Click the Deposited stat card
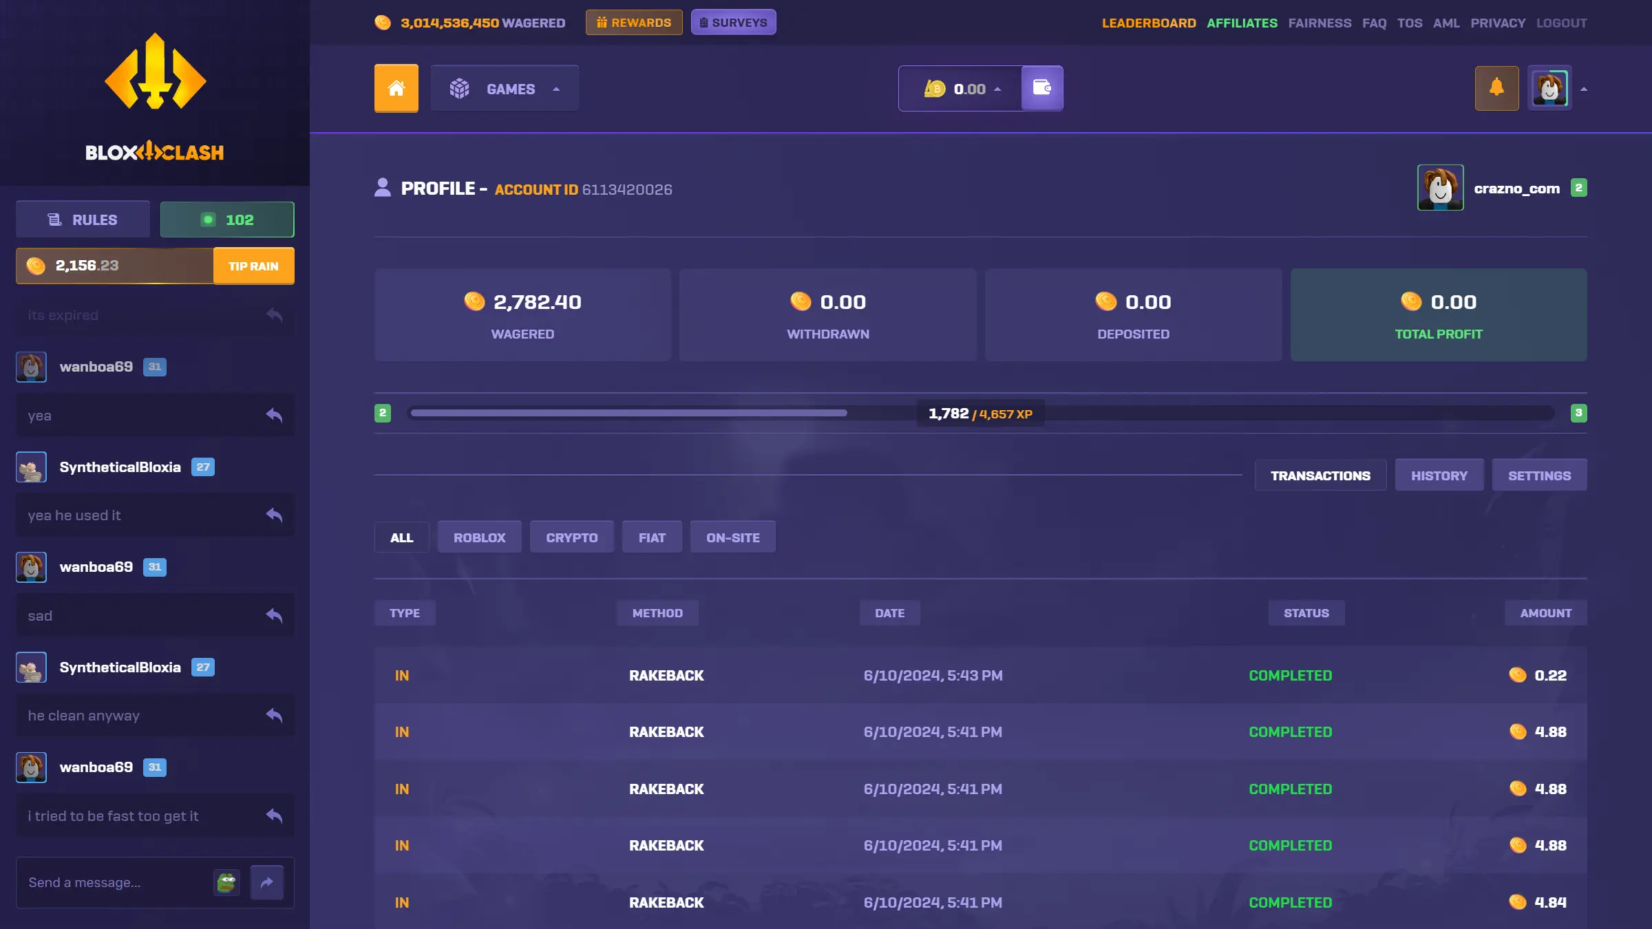1652x929 pixels. click(x=1133, y=315)
